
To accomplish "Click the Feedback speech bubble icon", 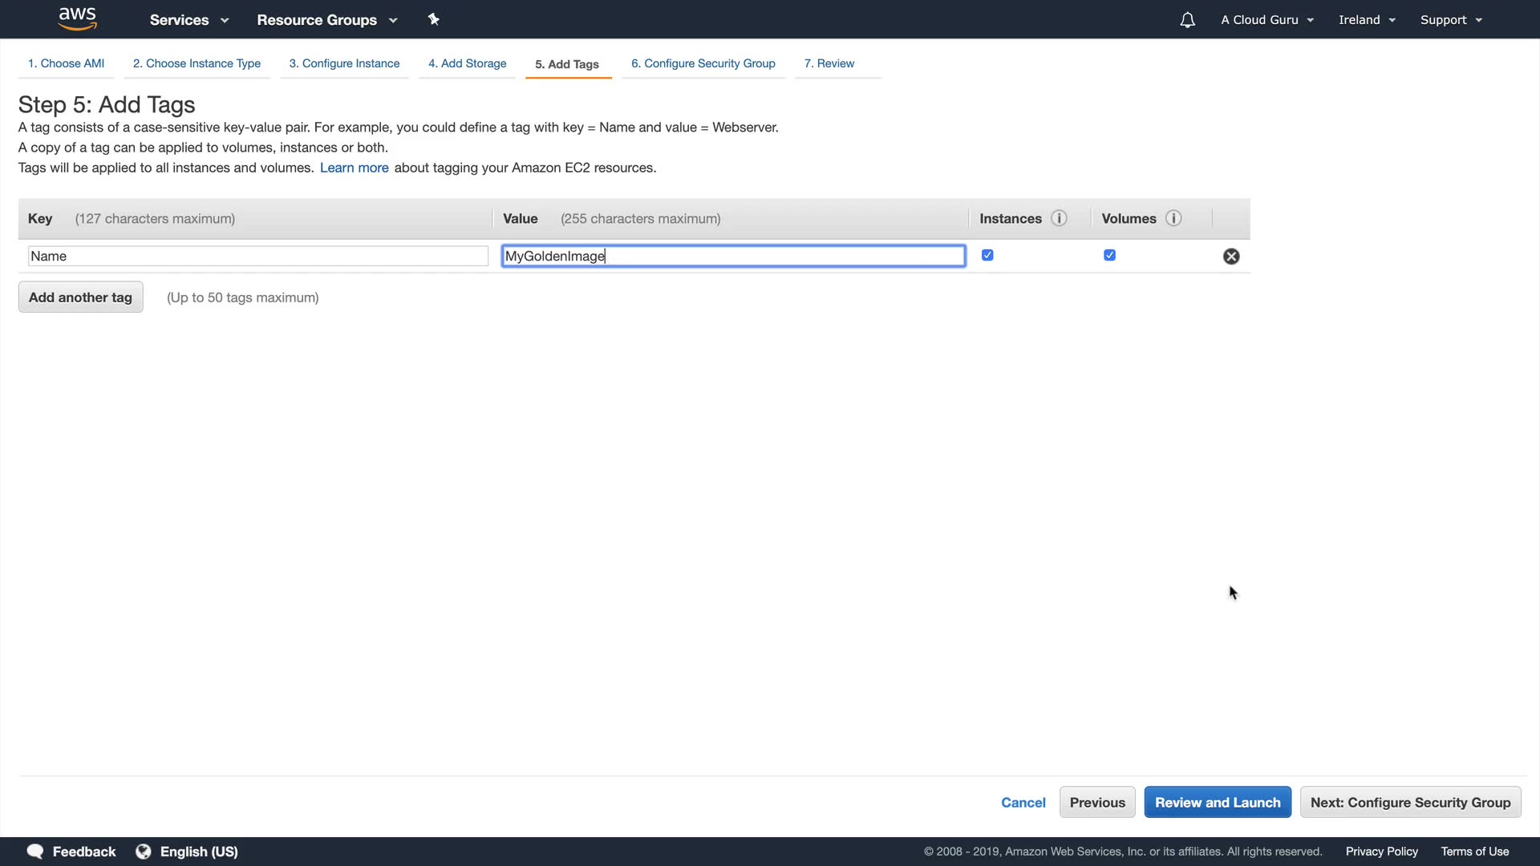I will 35,852.
